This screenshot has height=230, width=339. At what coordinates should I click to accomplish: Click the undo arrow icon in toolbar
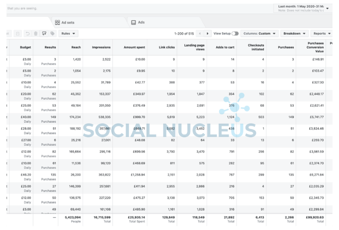(x=28, y=34)
